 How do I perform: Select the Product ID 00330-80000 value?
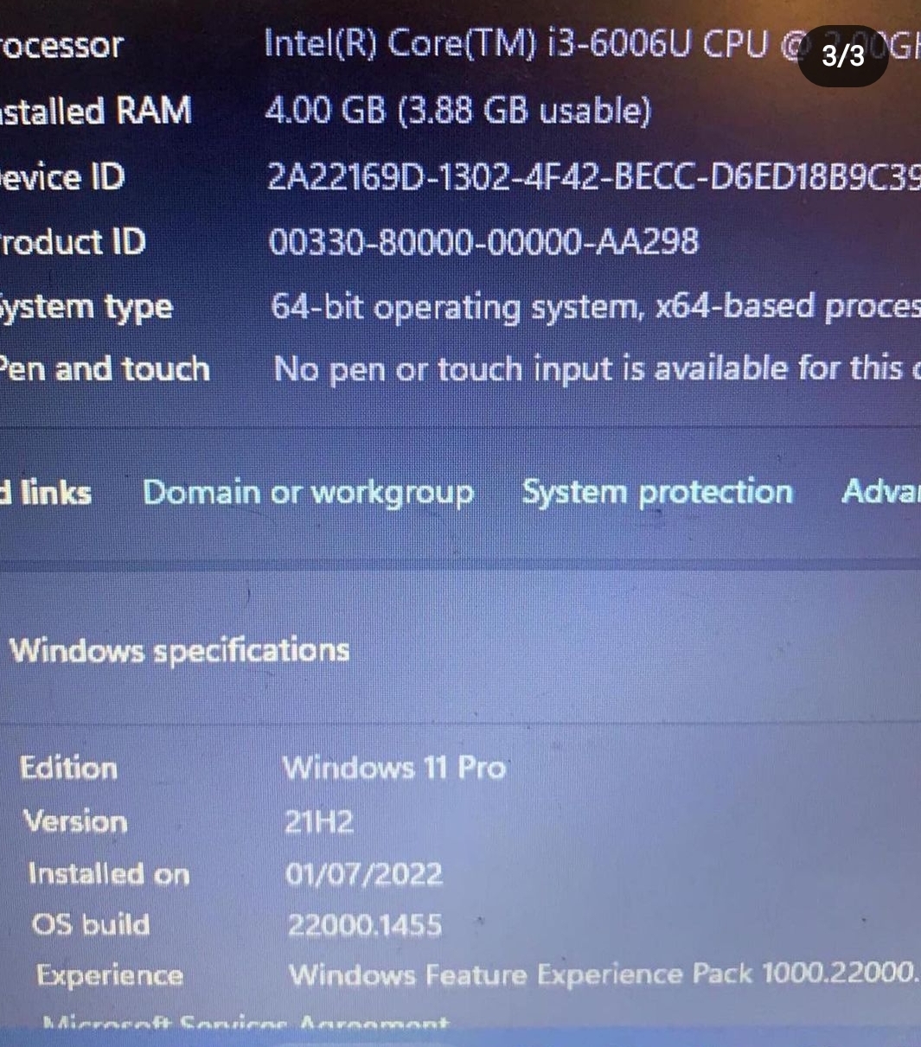point(483,241)
